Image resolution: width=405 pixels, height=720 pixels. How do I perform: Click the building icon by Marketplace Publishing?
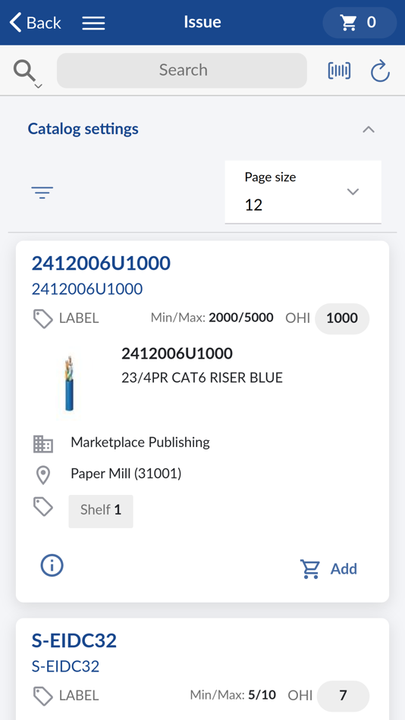[x=43, y=444]
